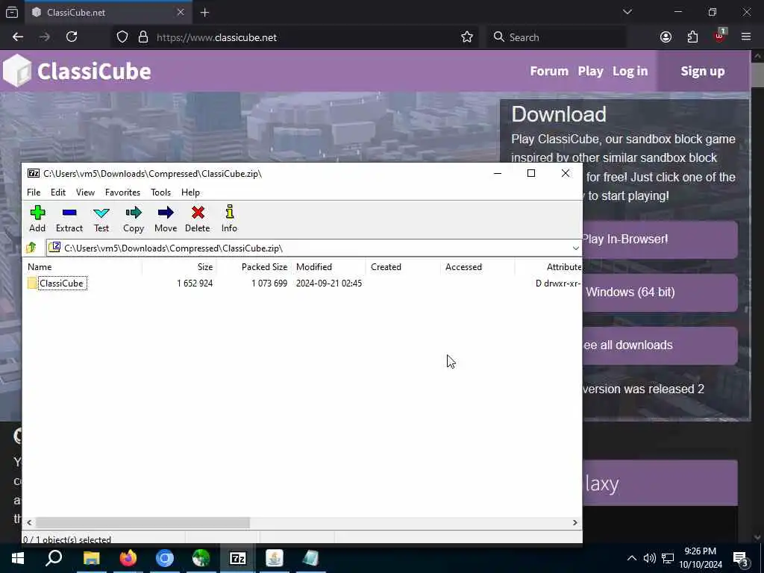Launch Firefox from the taskbar
This screenshot has width=764, height=573.
[128, 558]
